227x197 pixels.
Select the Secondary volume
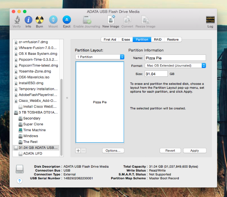(x=36, y=118)
